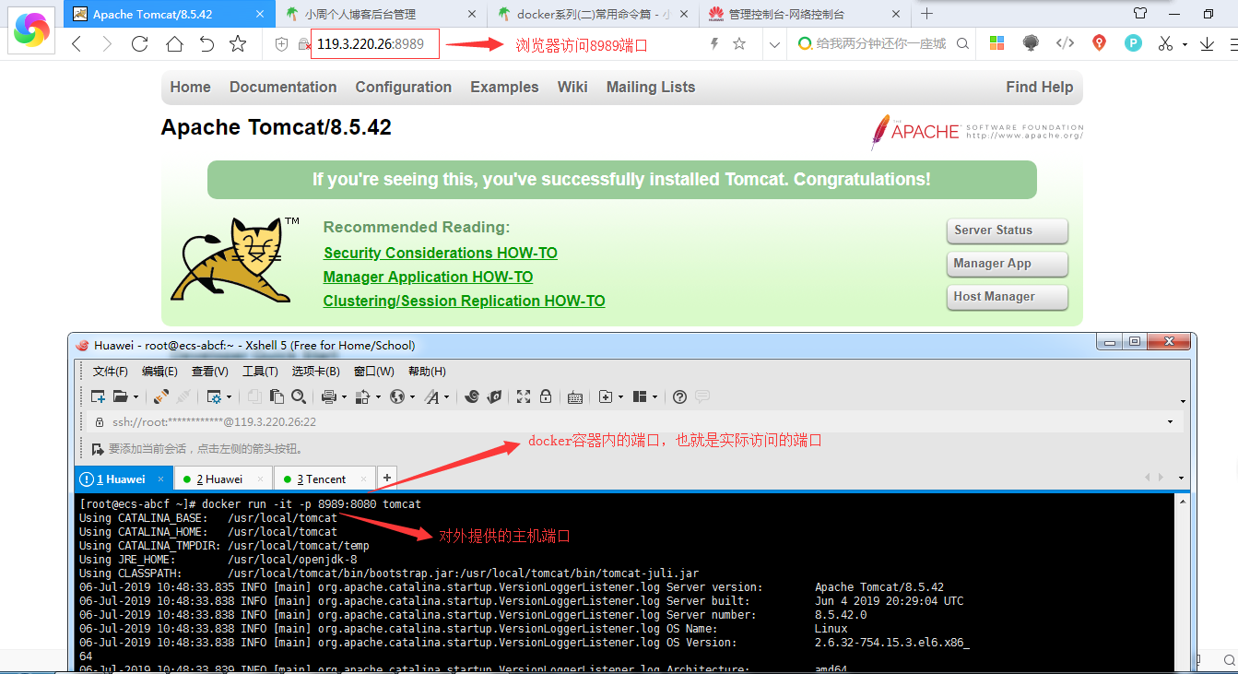Reload the Tomcat page
The image size is (1238, 674).
tap(140, 43)
